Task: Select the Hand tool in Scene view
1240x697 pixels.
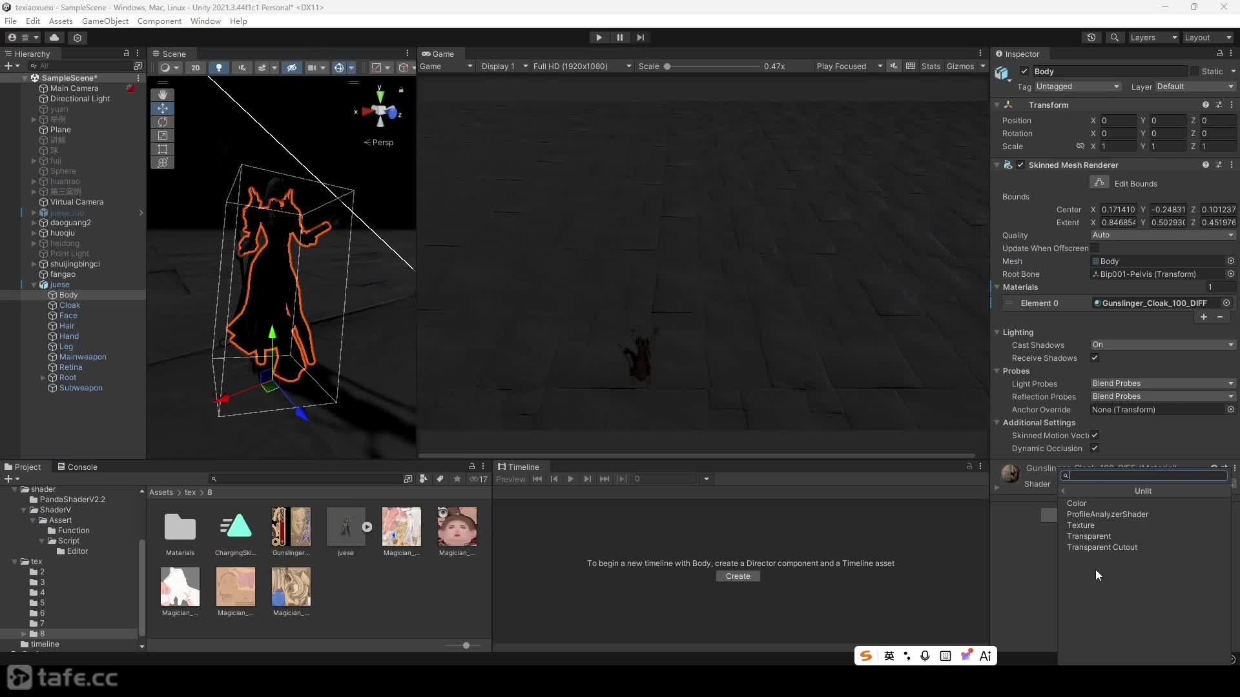Action: pos(162,95)
